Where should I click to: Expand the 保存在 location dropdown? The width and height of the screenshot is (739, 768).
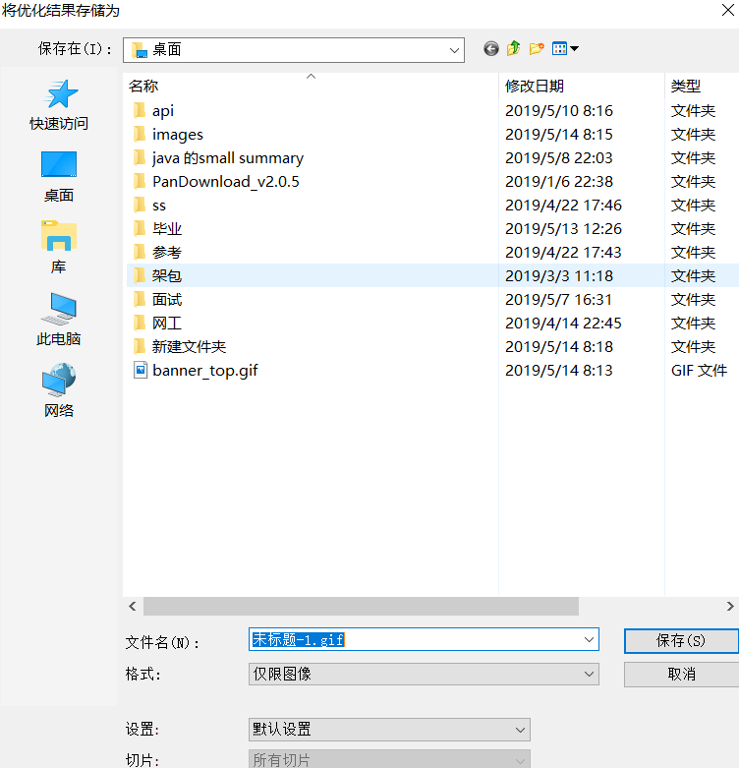click(x=454, y=50)
